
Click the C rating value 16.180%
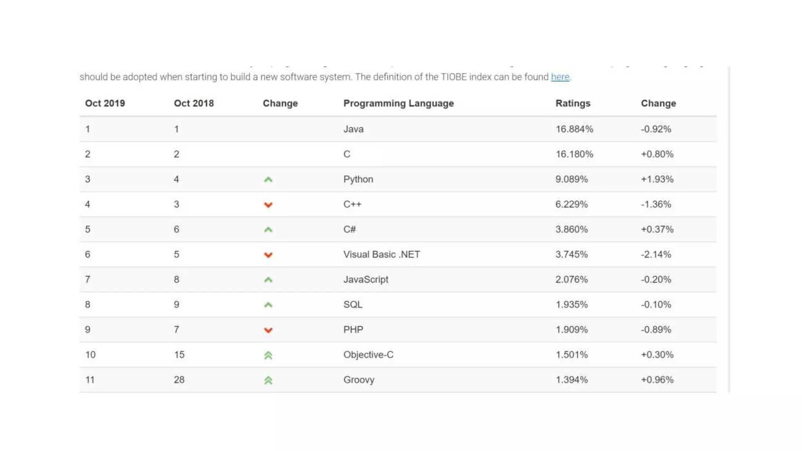tap(574, 154)
